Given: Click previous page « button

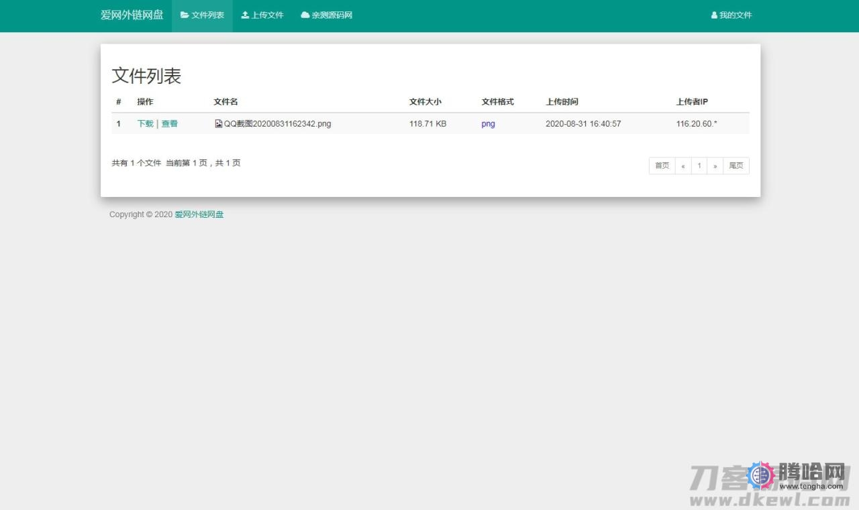Looking at the screenshot, I should [683, 166].
